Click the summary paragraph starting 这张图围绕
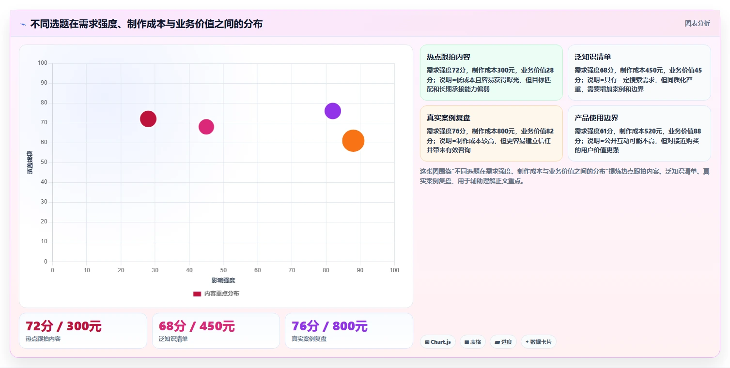Viewport: 730px width, 368px height. (x=565, y=176)
